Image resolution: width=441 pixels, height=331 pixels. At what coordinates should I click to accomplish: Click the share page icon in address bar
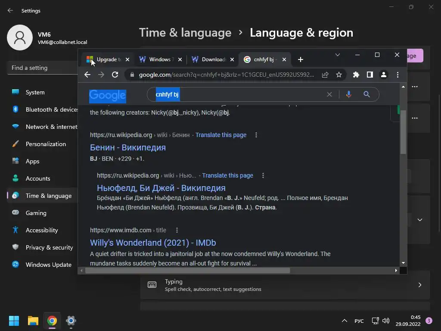325,75
